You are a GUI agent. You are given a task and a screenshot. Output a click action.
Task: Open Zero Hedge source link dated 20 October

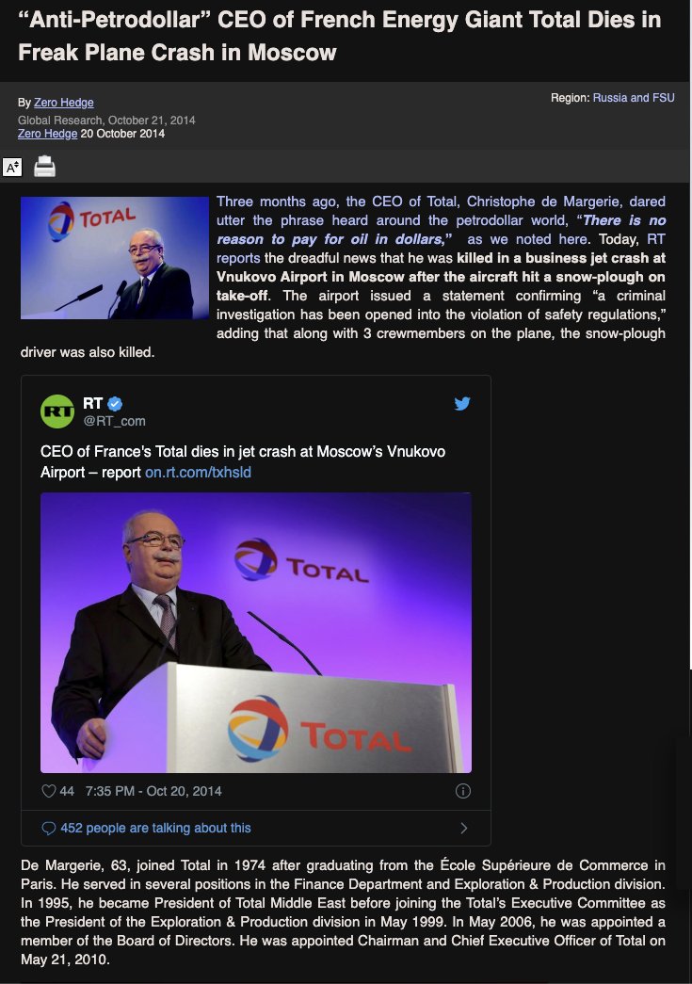click(x=48, y=133)
